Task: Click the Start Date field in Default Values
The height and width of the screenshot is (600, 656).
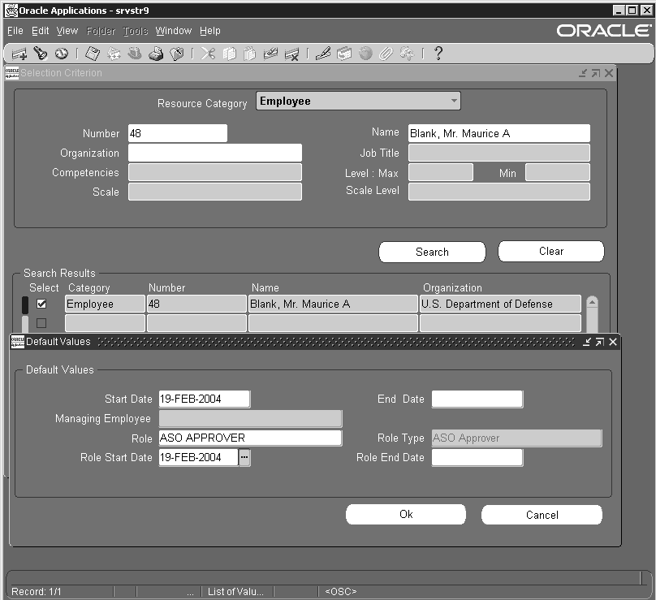Action: (x=205, y=399)
